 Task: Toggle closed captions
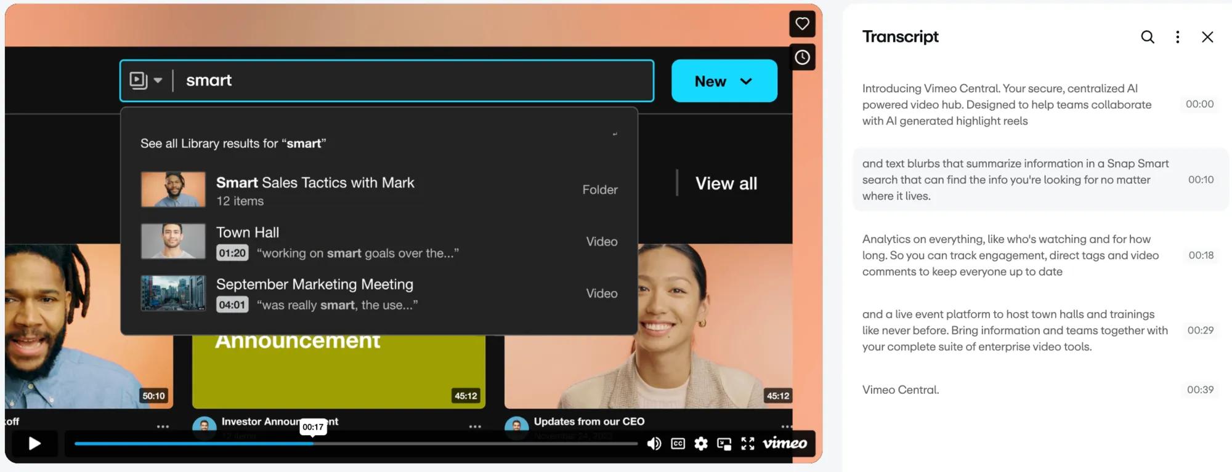[678, 444]
